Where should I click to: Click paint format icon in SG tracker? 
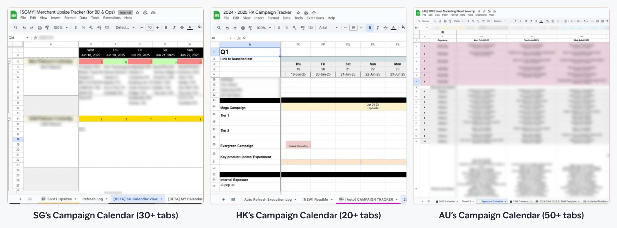click(x=47, y=28)
